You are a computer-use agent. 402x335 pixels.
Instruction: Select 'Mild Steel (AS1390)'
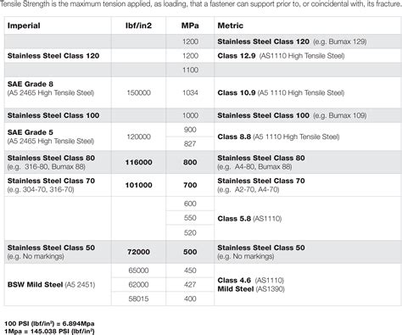pyautogui.click(x=251, y=289)
